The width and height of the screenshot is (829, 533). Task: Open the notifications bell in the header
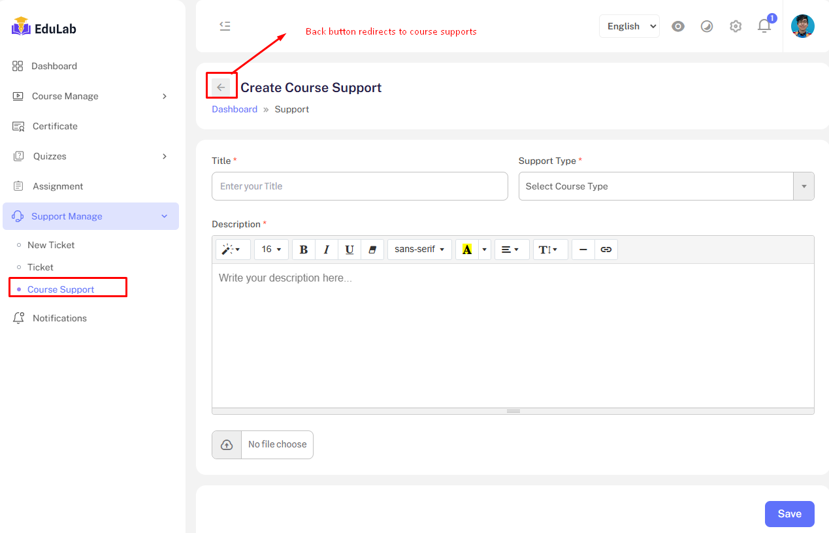pyautogui.click(x=764, y=26)
